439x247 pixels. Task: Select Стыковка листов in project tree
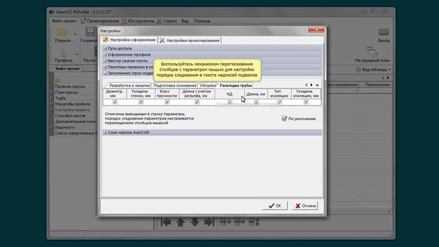[x=70, y=116]
